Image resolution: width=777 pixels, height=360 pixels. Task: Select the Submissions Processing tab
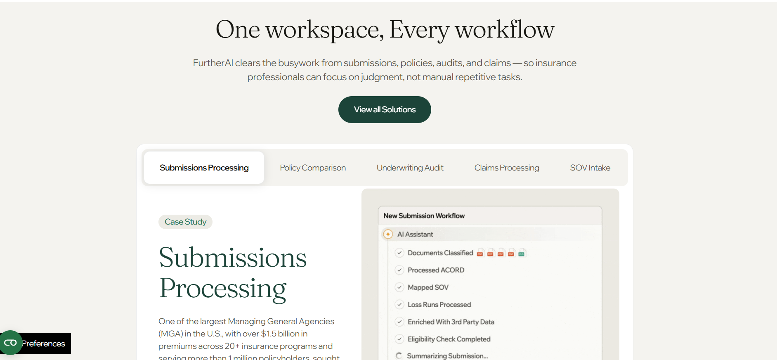pyautogui.click(x=204, y=168)
